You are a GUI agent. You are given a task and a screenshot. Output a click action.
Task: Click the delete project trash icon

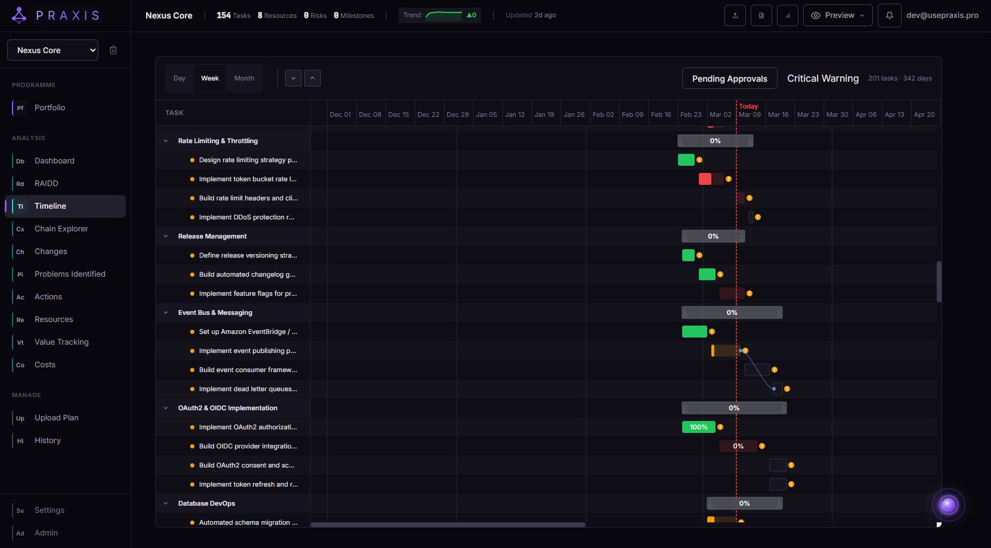pyautogui.click(x=113, y=50)
